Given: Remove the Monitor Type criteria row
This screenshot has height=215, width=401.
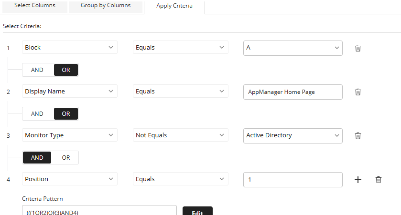Looking at the screenshot, I should pyautogui.click(x=358, y=135).
